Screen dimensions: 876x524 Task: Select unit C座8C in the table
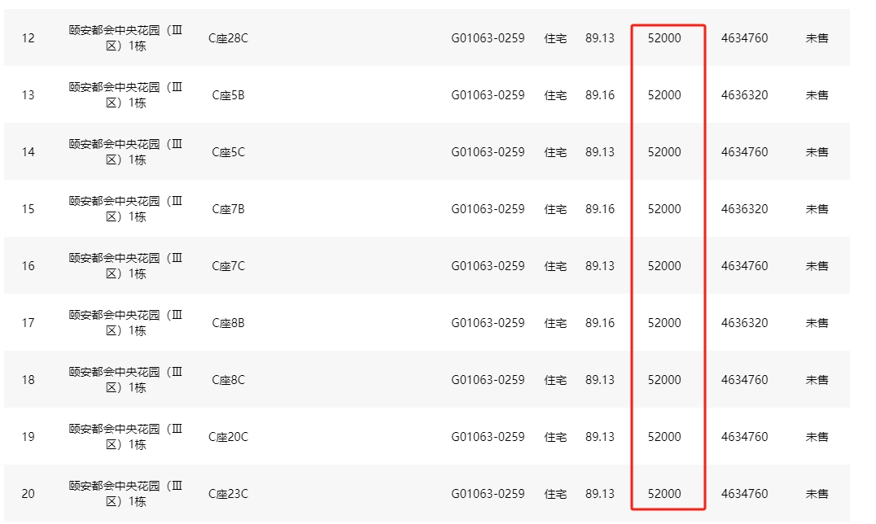[x=228, y=380]
